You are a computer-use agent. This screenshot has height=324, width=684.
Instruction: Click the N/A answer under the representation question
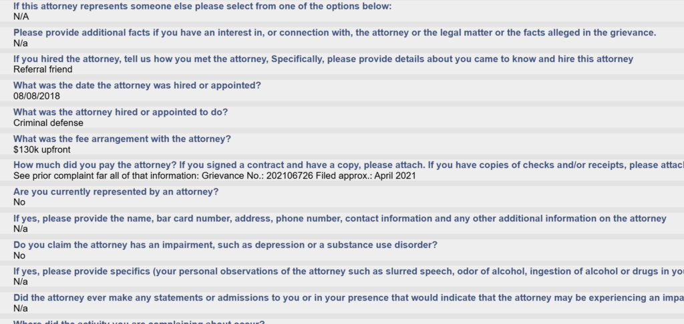click(x=21, y=17)
